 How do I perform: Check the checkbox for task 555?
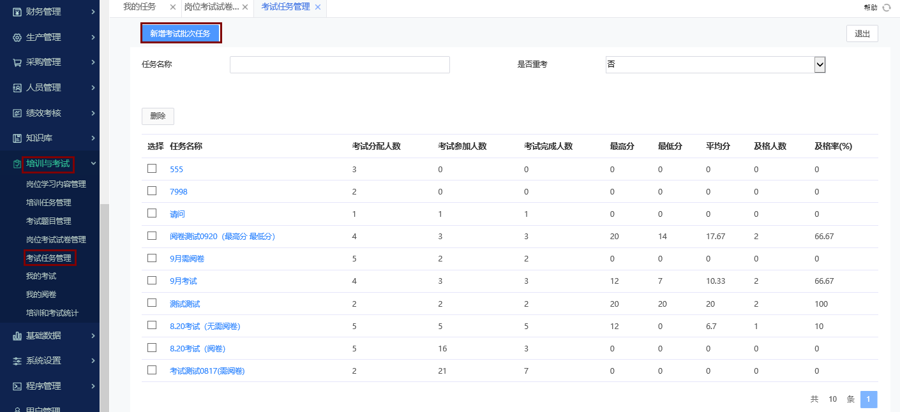(151, 168)
